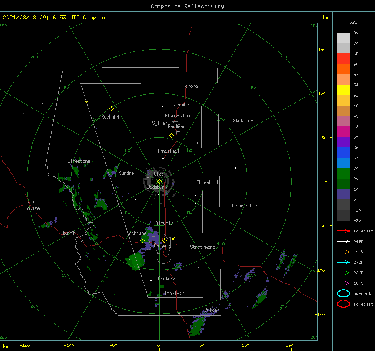Click the Banff town label
The height and width of the screenshot is (351, 375).
(69, 232)
